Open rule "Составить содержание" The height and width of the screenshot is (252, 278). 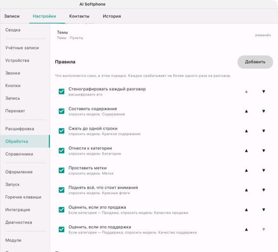tap(96, 111)
